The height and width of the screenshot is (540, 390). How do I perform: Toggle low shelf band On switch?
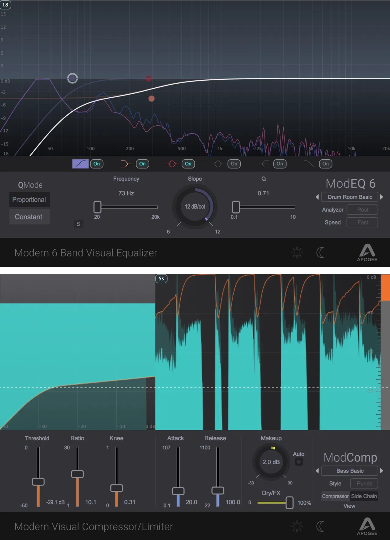click(142, 164)
